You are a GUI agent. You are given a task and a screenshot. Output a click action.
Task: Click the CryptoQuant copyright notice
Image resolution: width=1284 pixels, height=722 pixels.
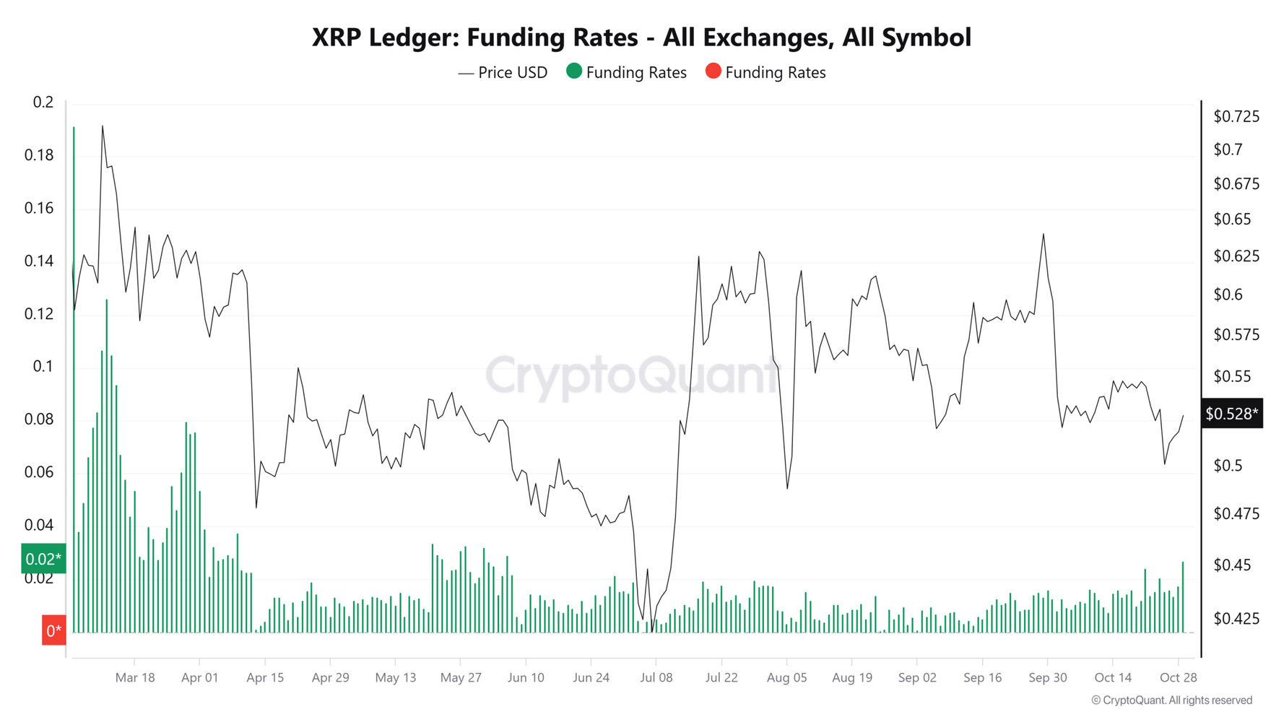1171,700
